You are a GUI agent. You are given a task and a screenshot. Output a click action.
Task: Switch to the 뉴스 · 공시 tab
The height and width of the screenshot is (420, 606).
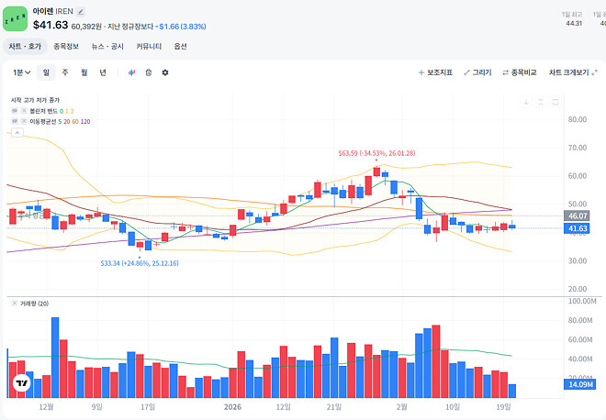tap(107, 47)
